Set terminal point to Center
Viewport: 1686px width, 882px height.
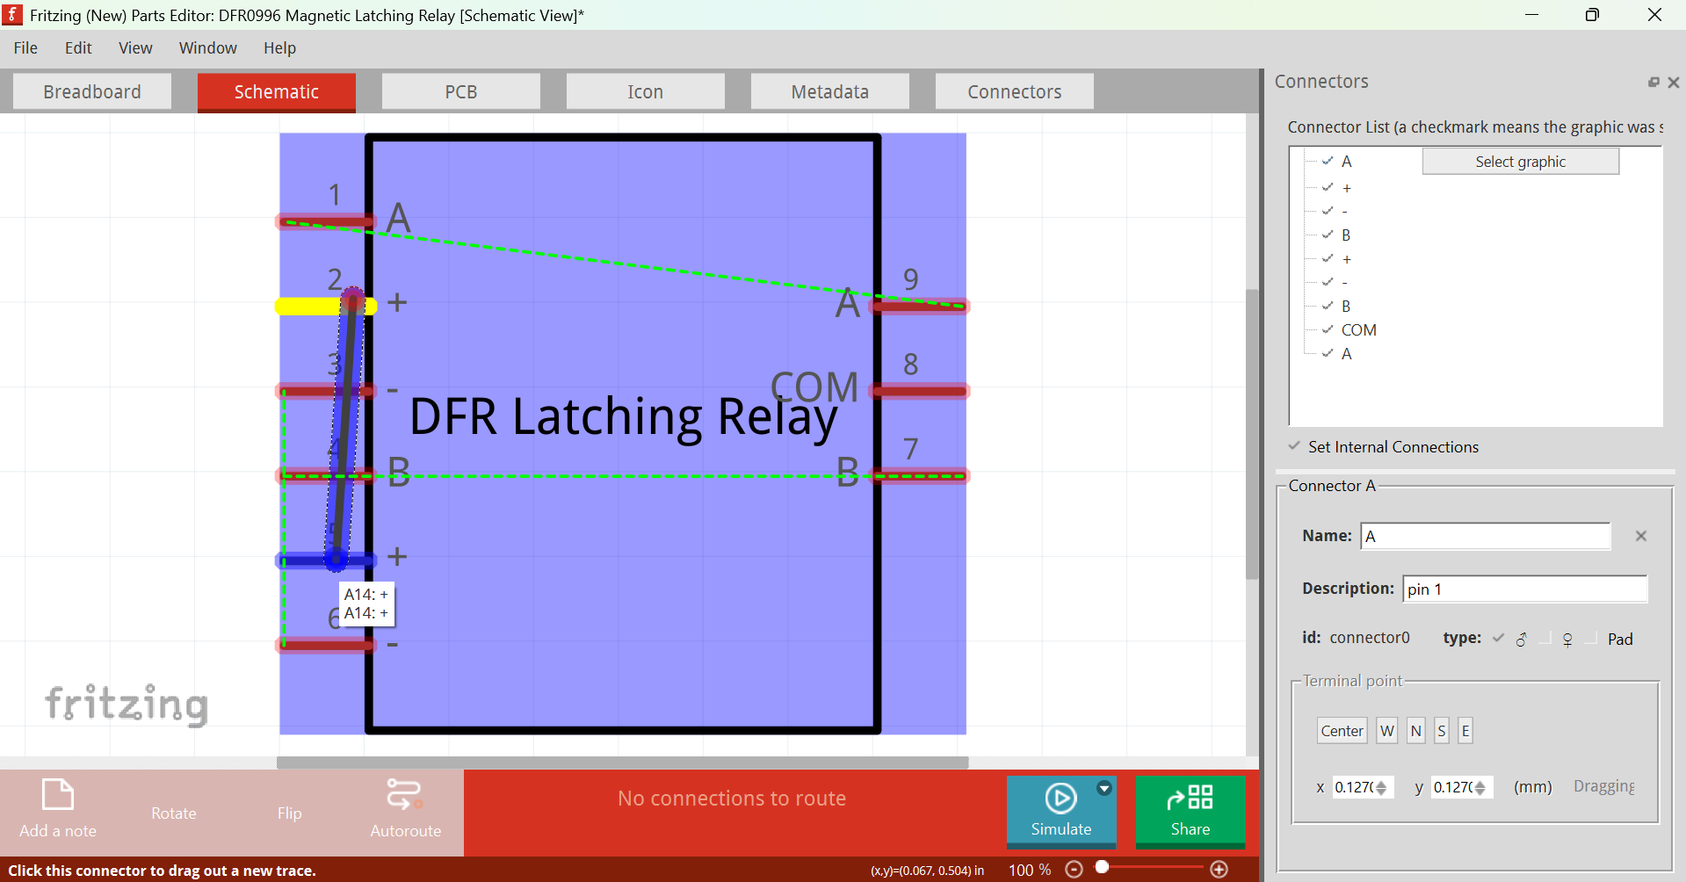pyautogui.click(x=1342, y=731)
